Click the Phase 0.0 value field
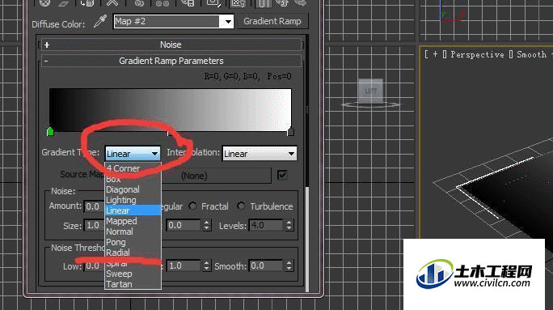 [x=184, y=225]
